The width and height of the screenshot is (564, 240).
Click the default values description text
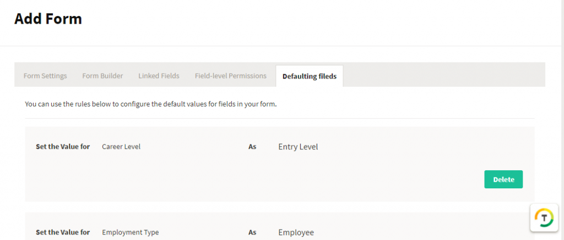151,105
